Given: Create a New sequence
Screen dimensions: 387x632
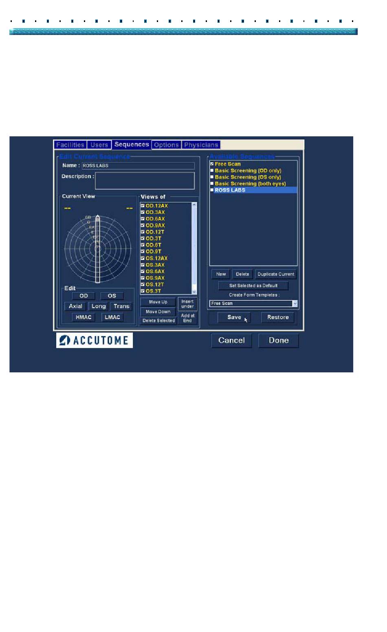Looking at the screenshot, I should tap(221, 274).
